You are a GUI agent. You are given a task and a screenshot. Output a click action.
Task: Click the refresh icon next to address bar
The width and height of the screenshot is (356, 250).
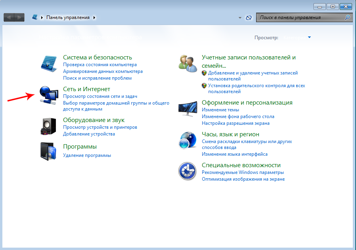point(249,18)
